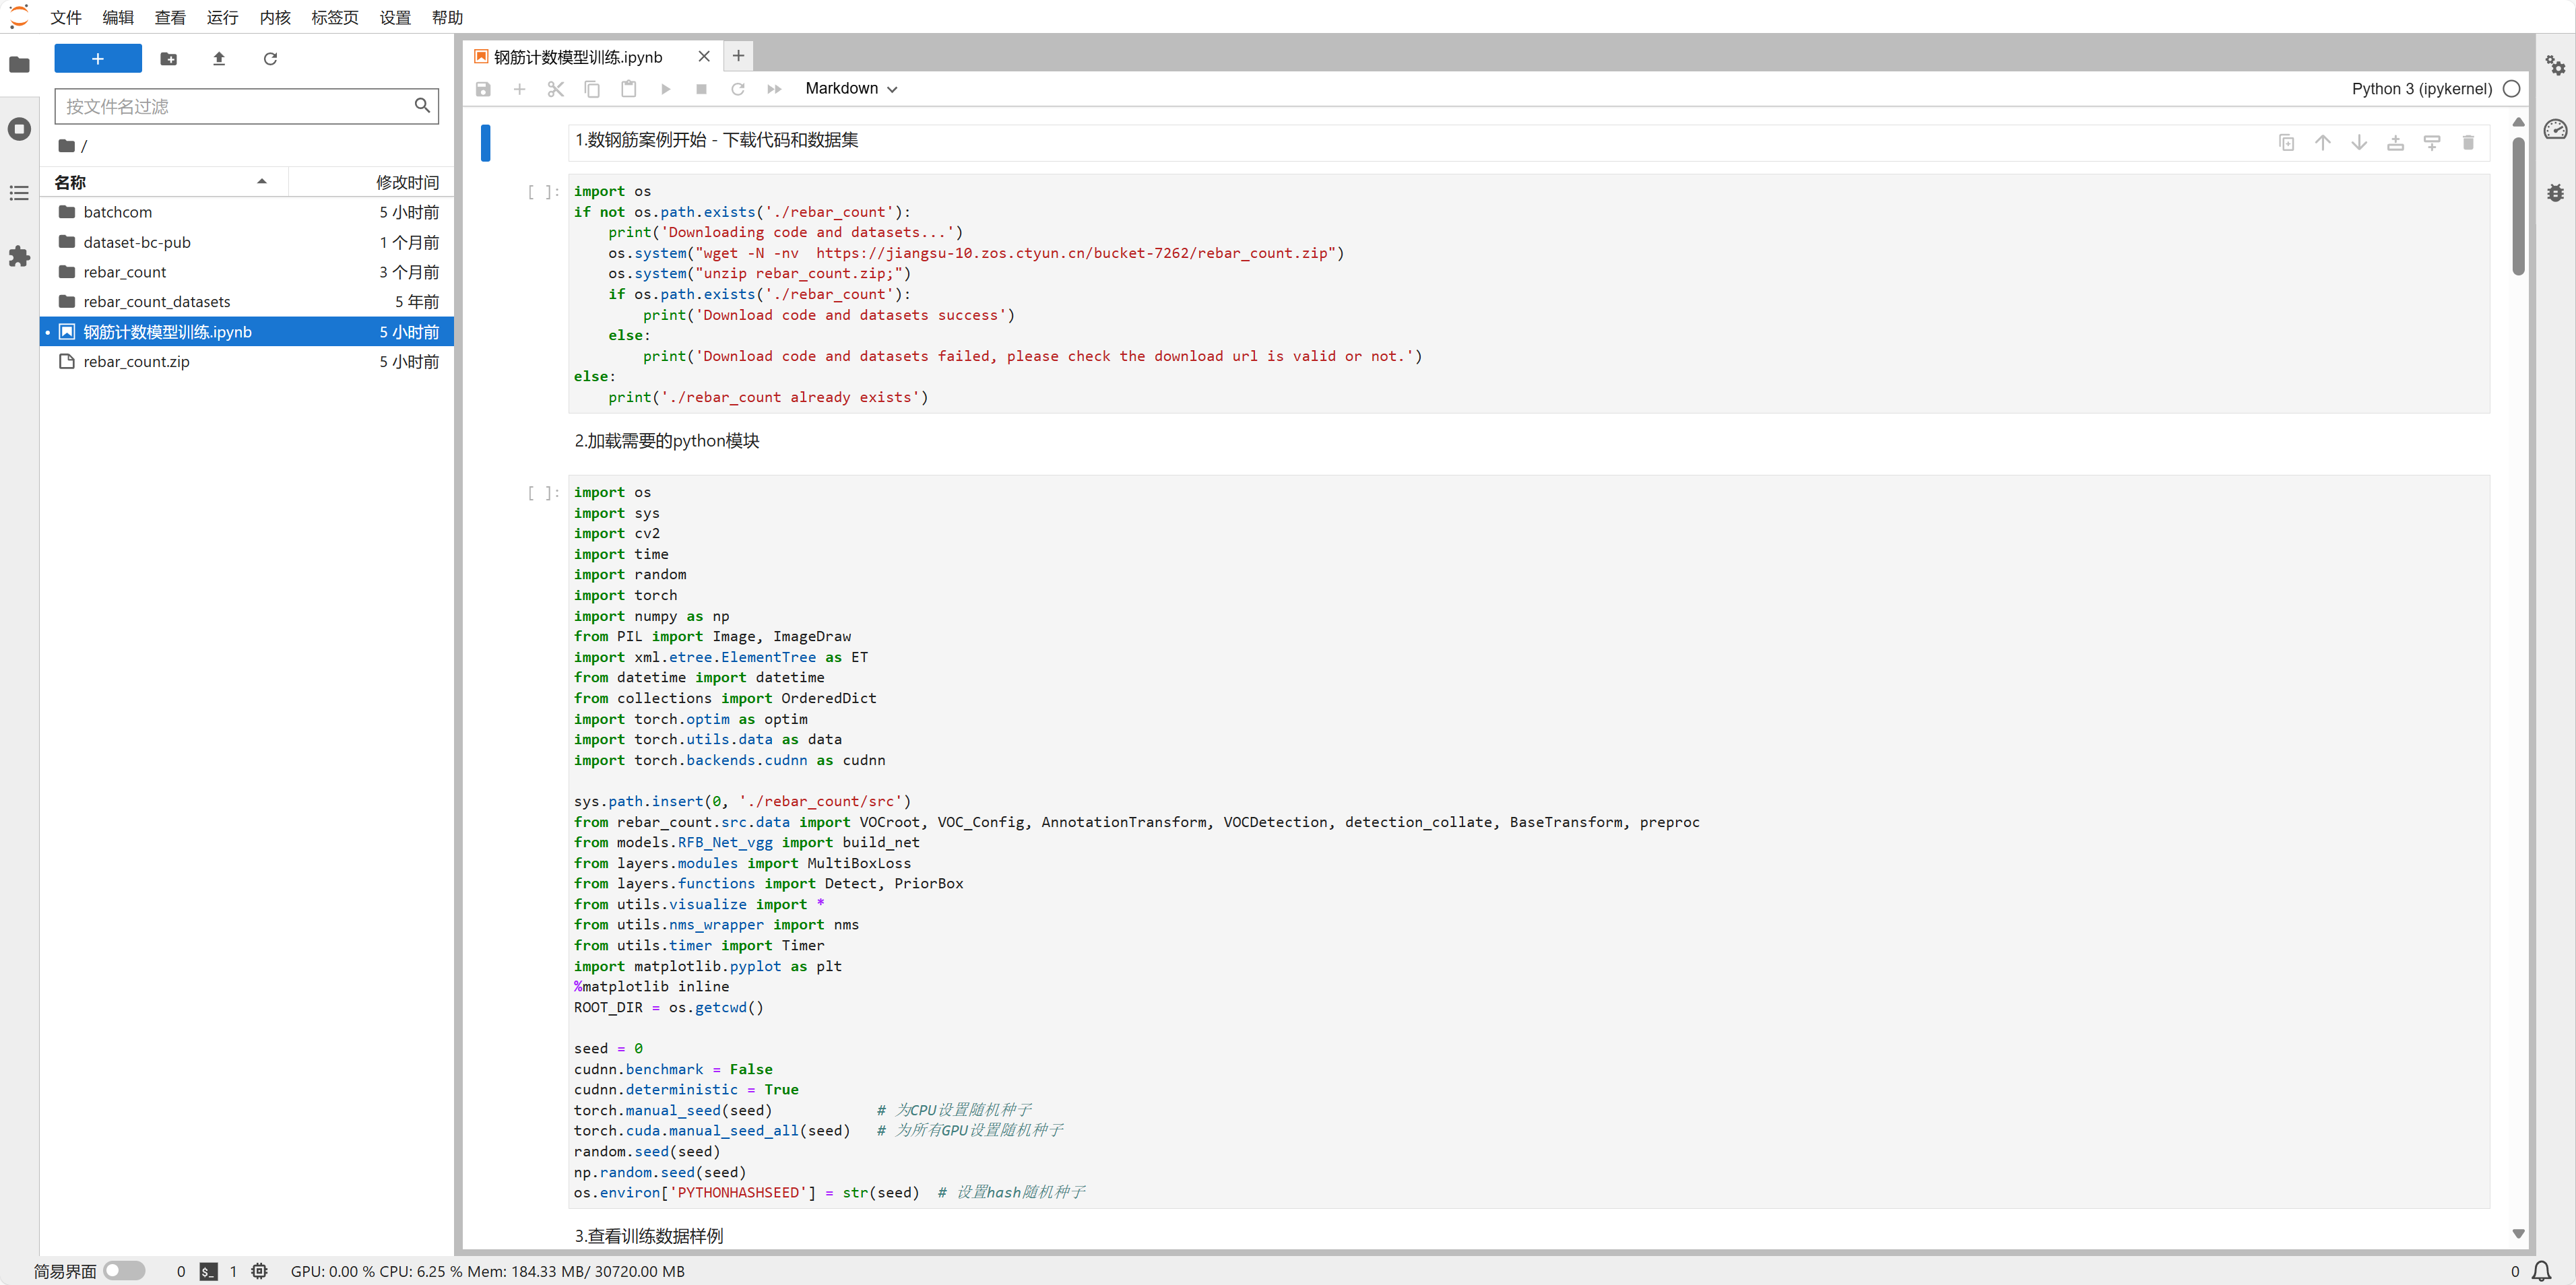The height and width of the screenshot is (1285, 2576).
Task: Insert a cell above the active cell
Action: [x=2395, y=143]
